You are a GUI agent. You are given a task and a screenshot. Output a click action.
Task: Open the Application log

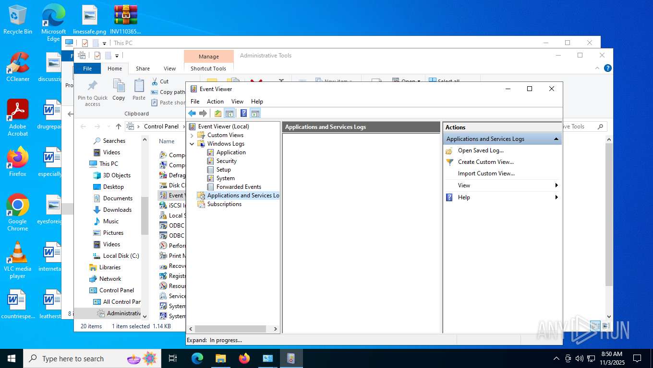(231, 152)
